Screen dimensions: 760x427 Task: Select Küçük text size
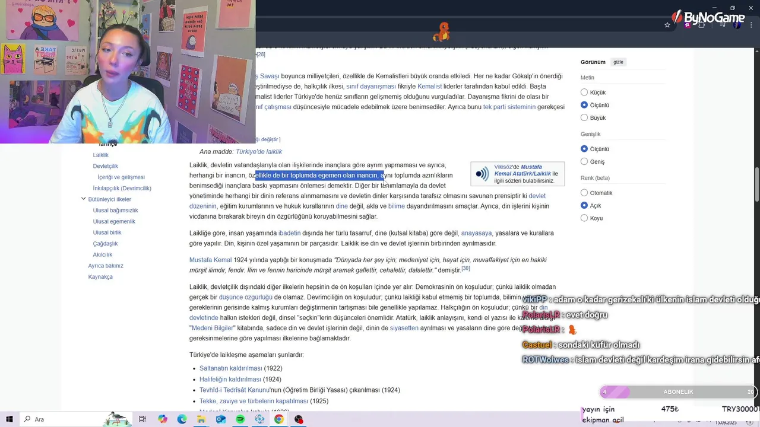coord(584,93)
